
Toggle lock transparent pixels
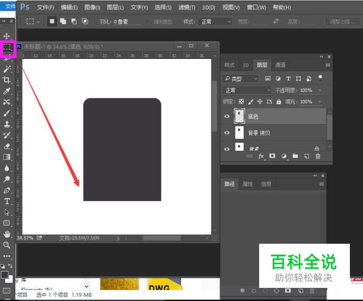(x=241, y=101)
